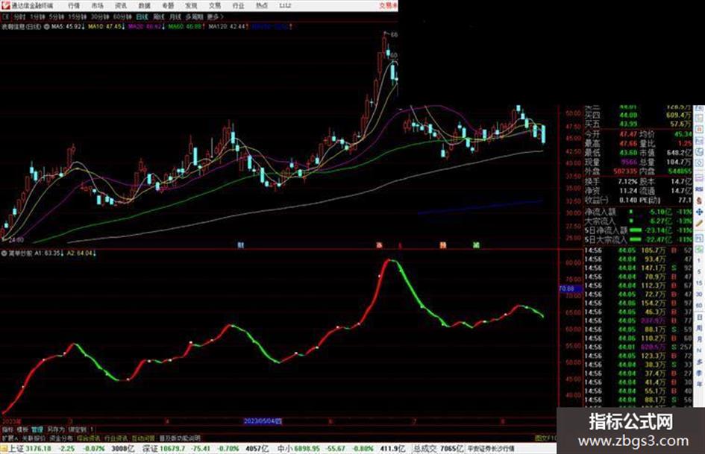Open the 综合资讯 tab
Image resolution: width=705 pixels, height=454 pixels.
89,438
